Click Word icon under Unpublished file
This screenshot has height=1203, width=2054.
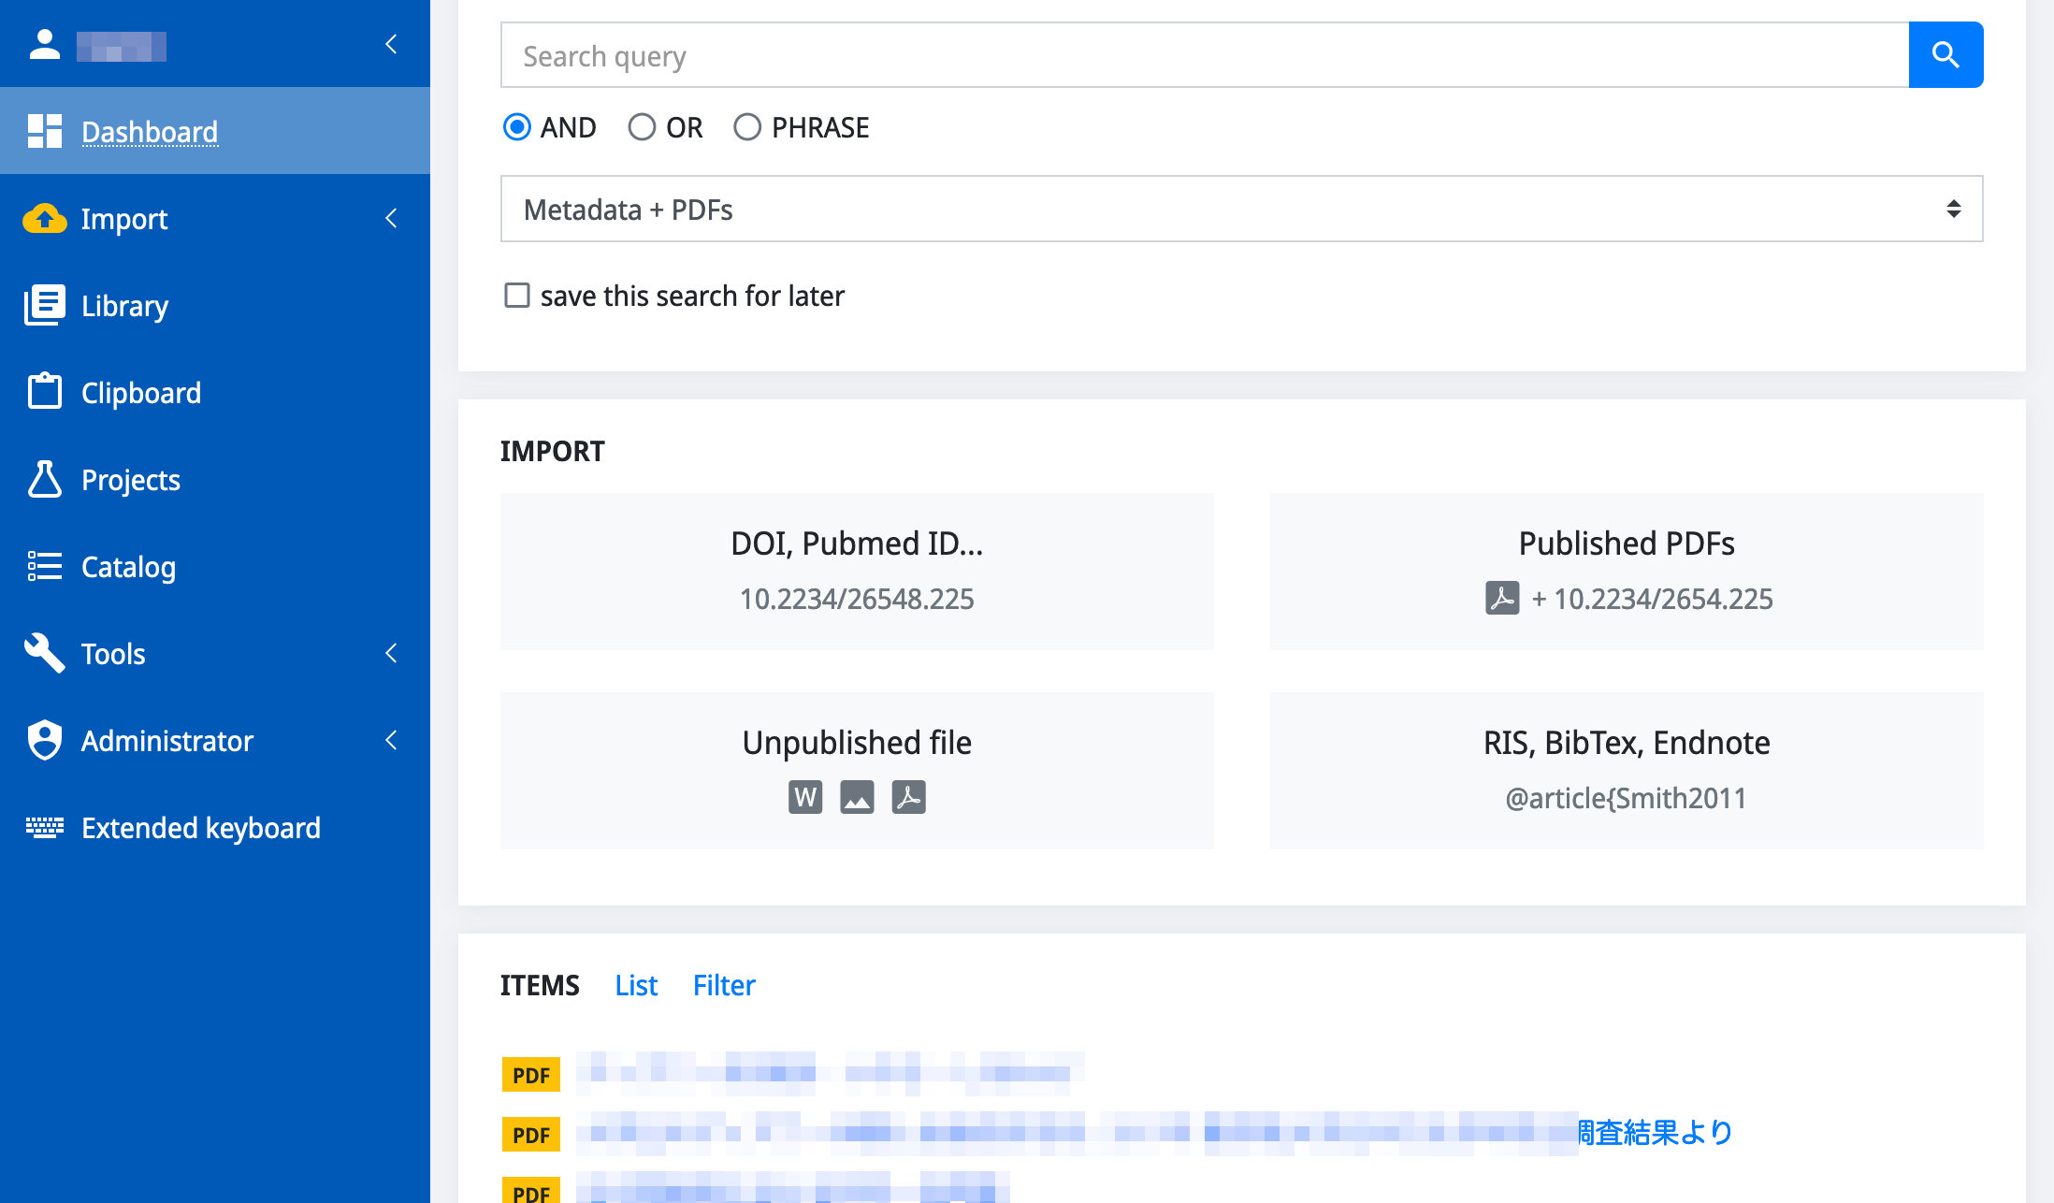(804, 797)
